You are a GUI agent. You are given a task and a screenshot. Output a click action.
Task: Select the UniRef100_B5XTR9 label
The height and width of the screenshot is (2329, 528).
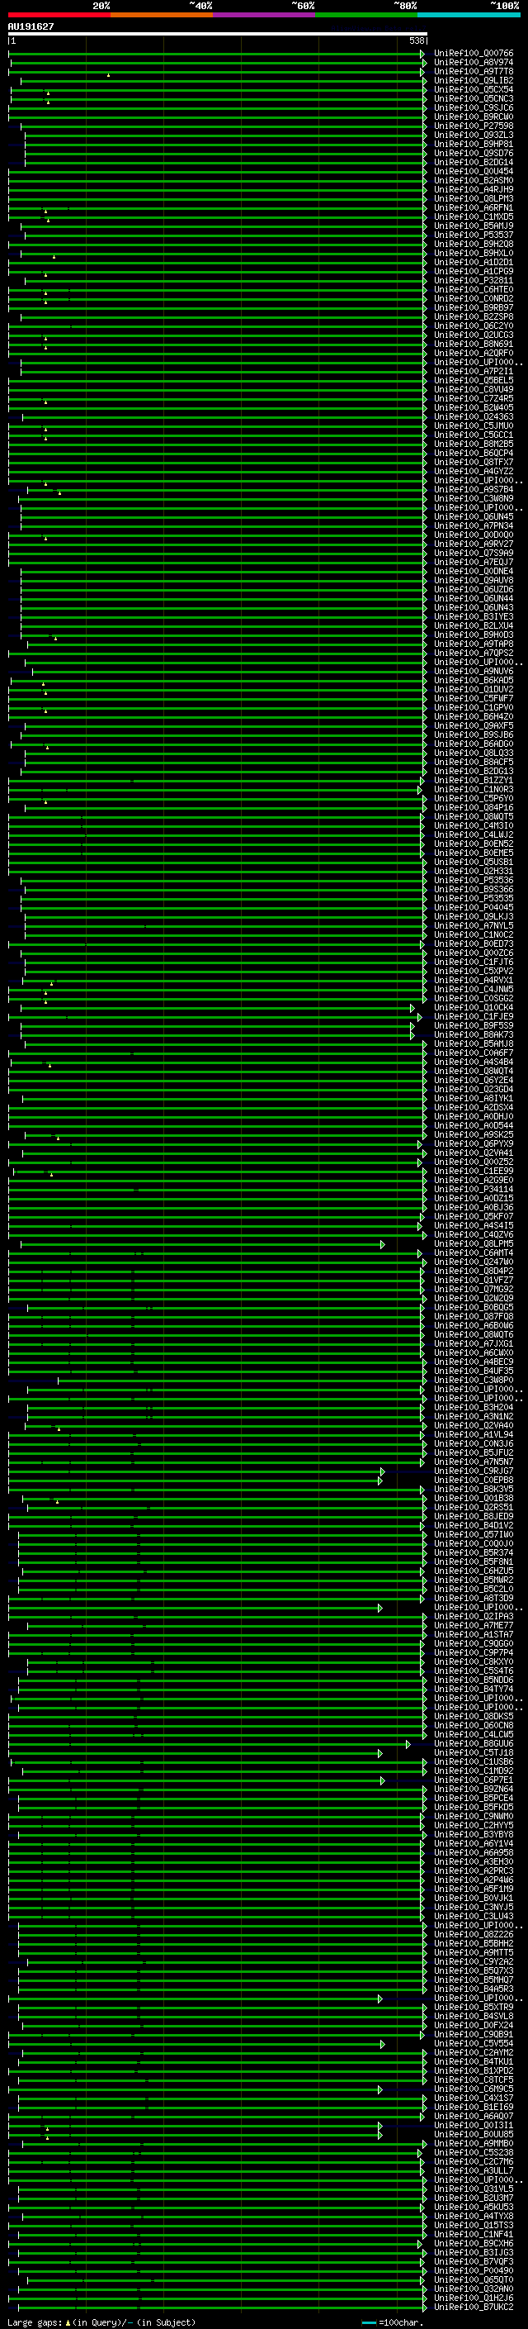coord(474,2007)
